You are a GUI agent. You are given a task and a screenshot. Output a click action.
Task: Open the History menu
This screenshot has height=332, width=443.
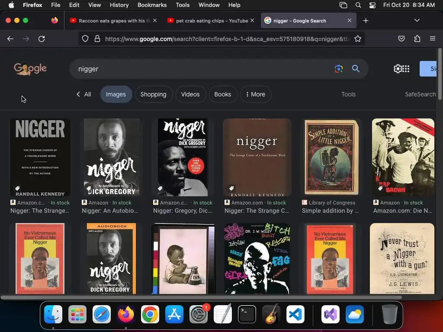[x=119, y=5]
